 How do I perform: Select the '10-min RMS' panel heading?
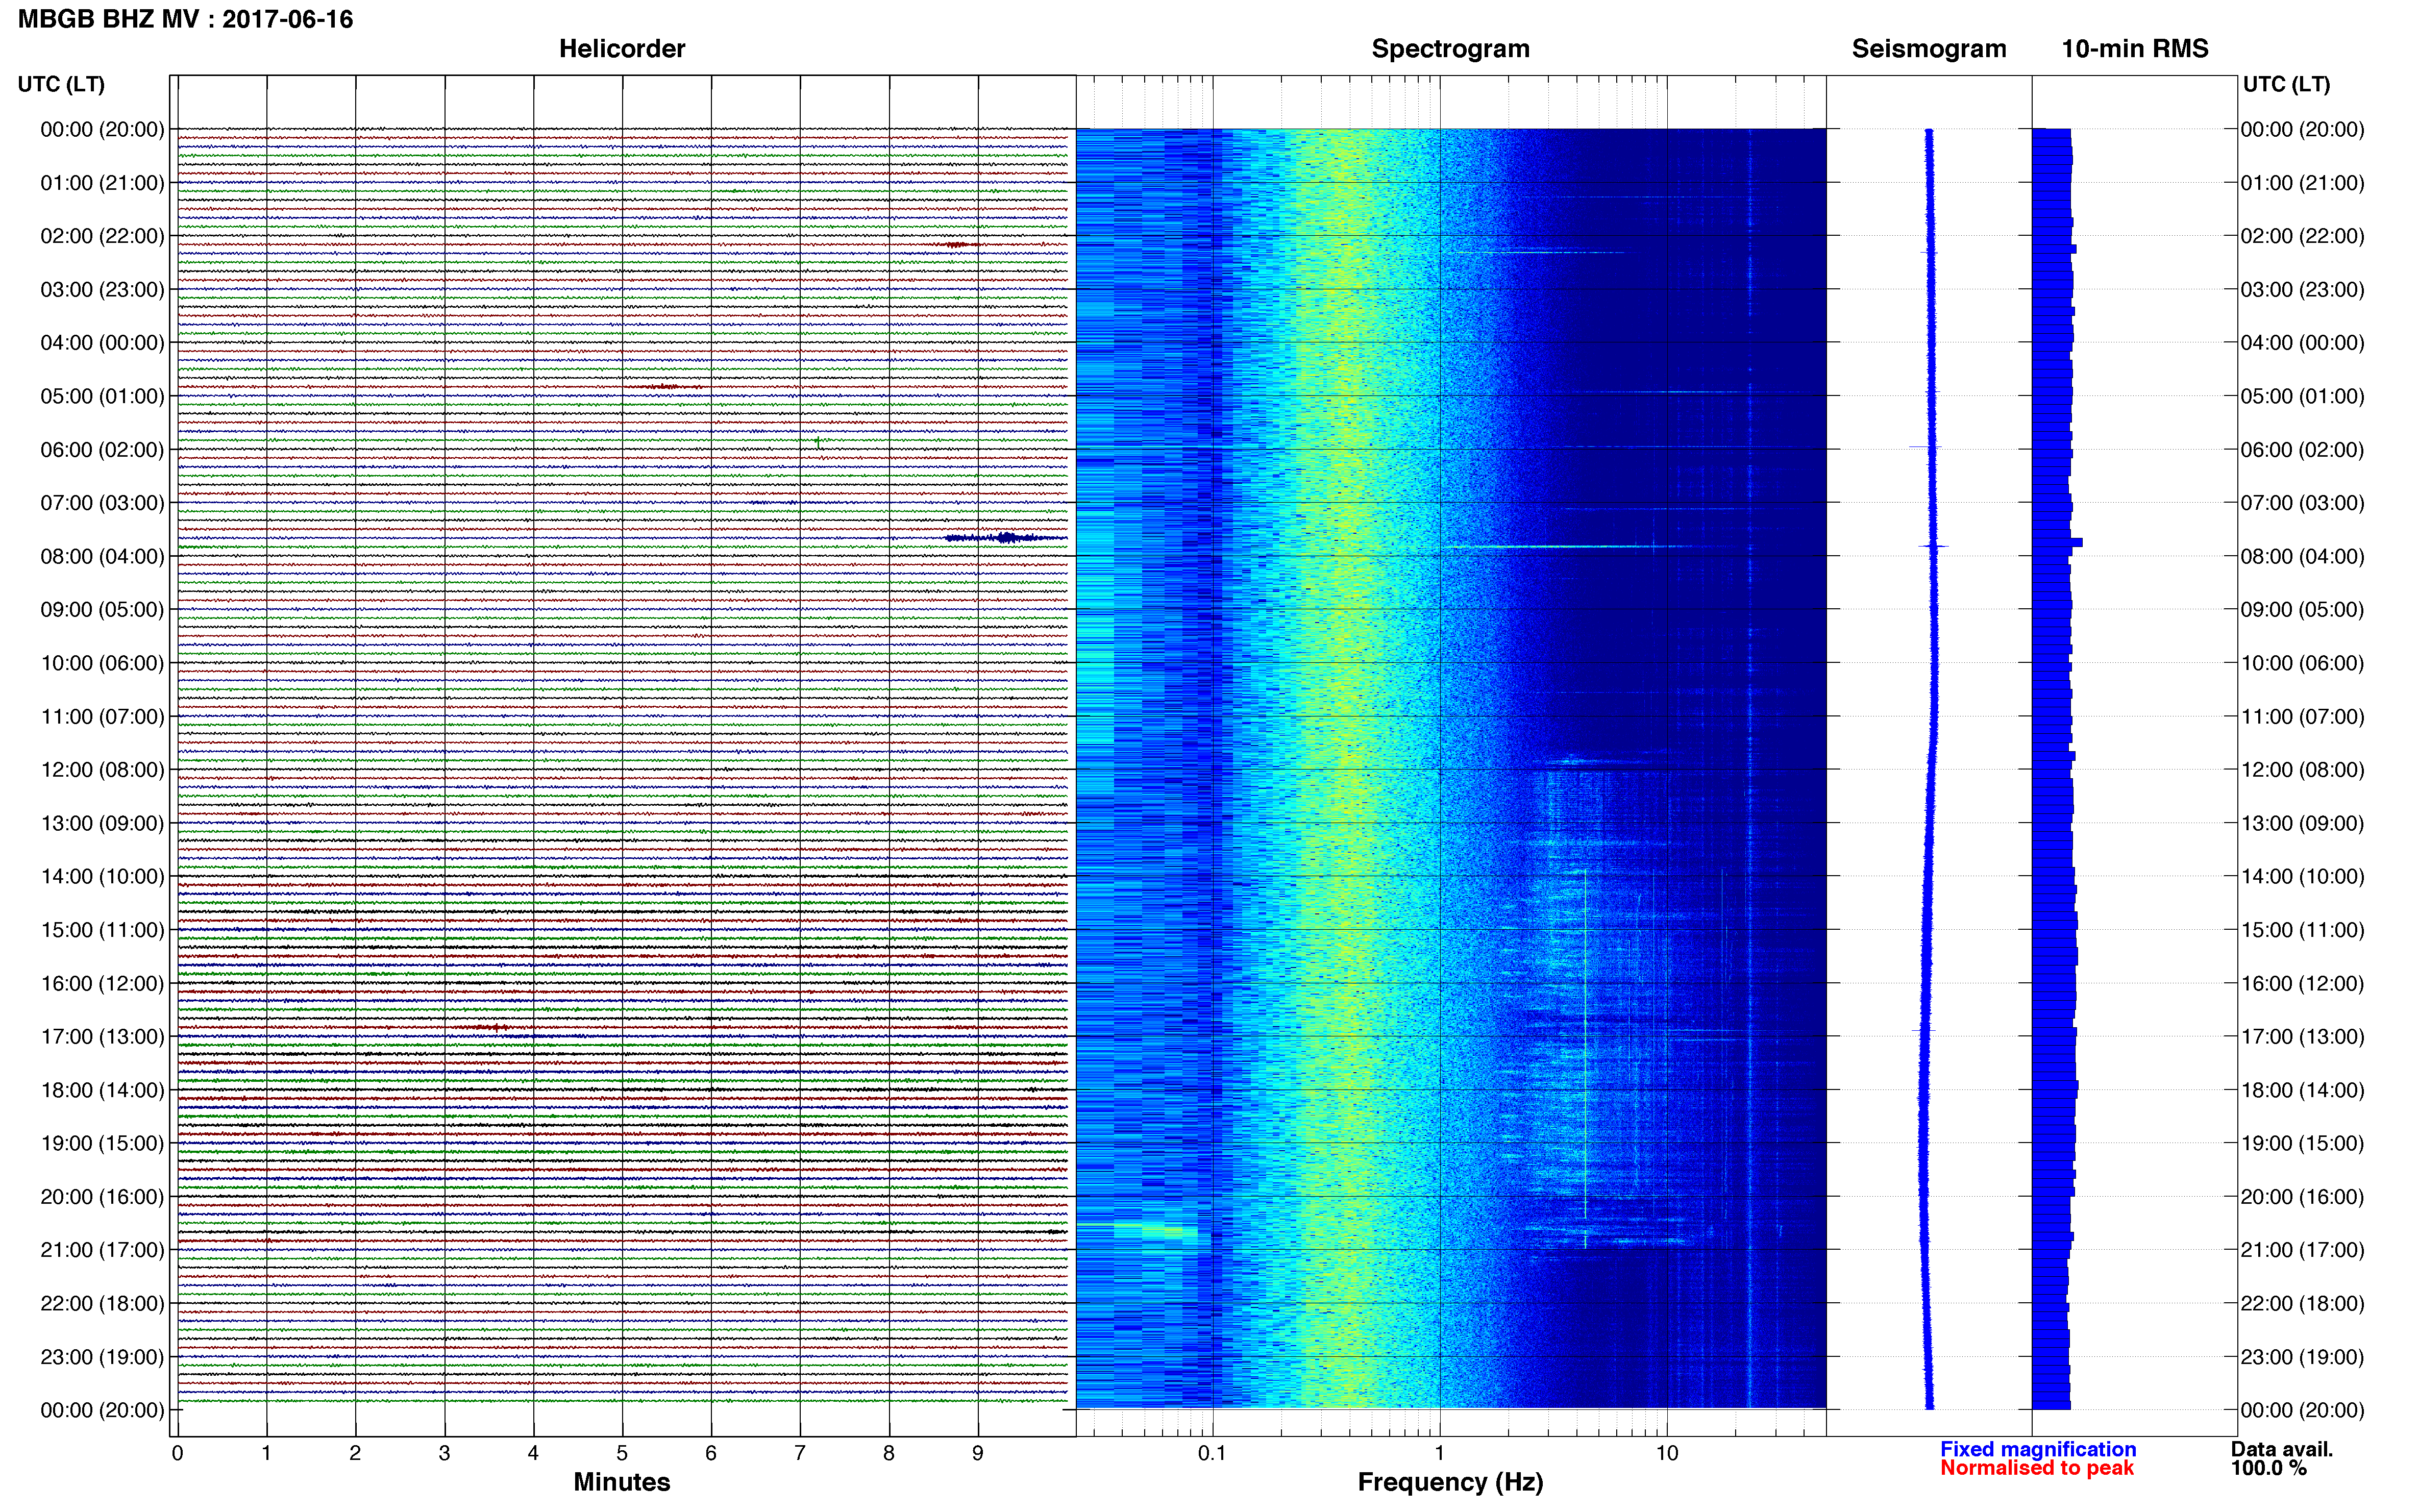click(2134, 49)
